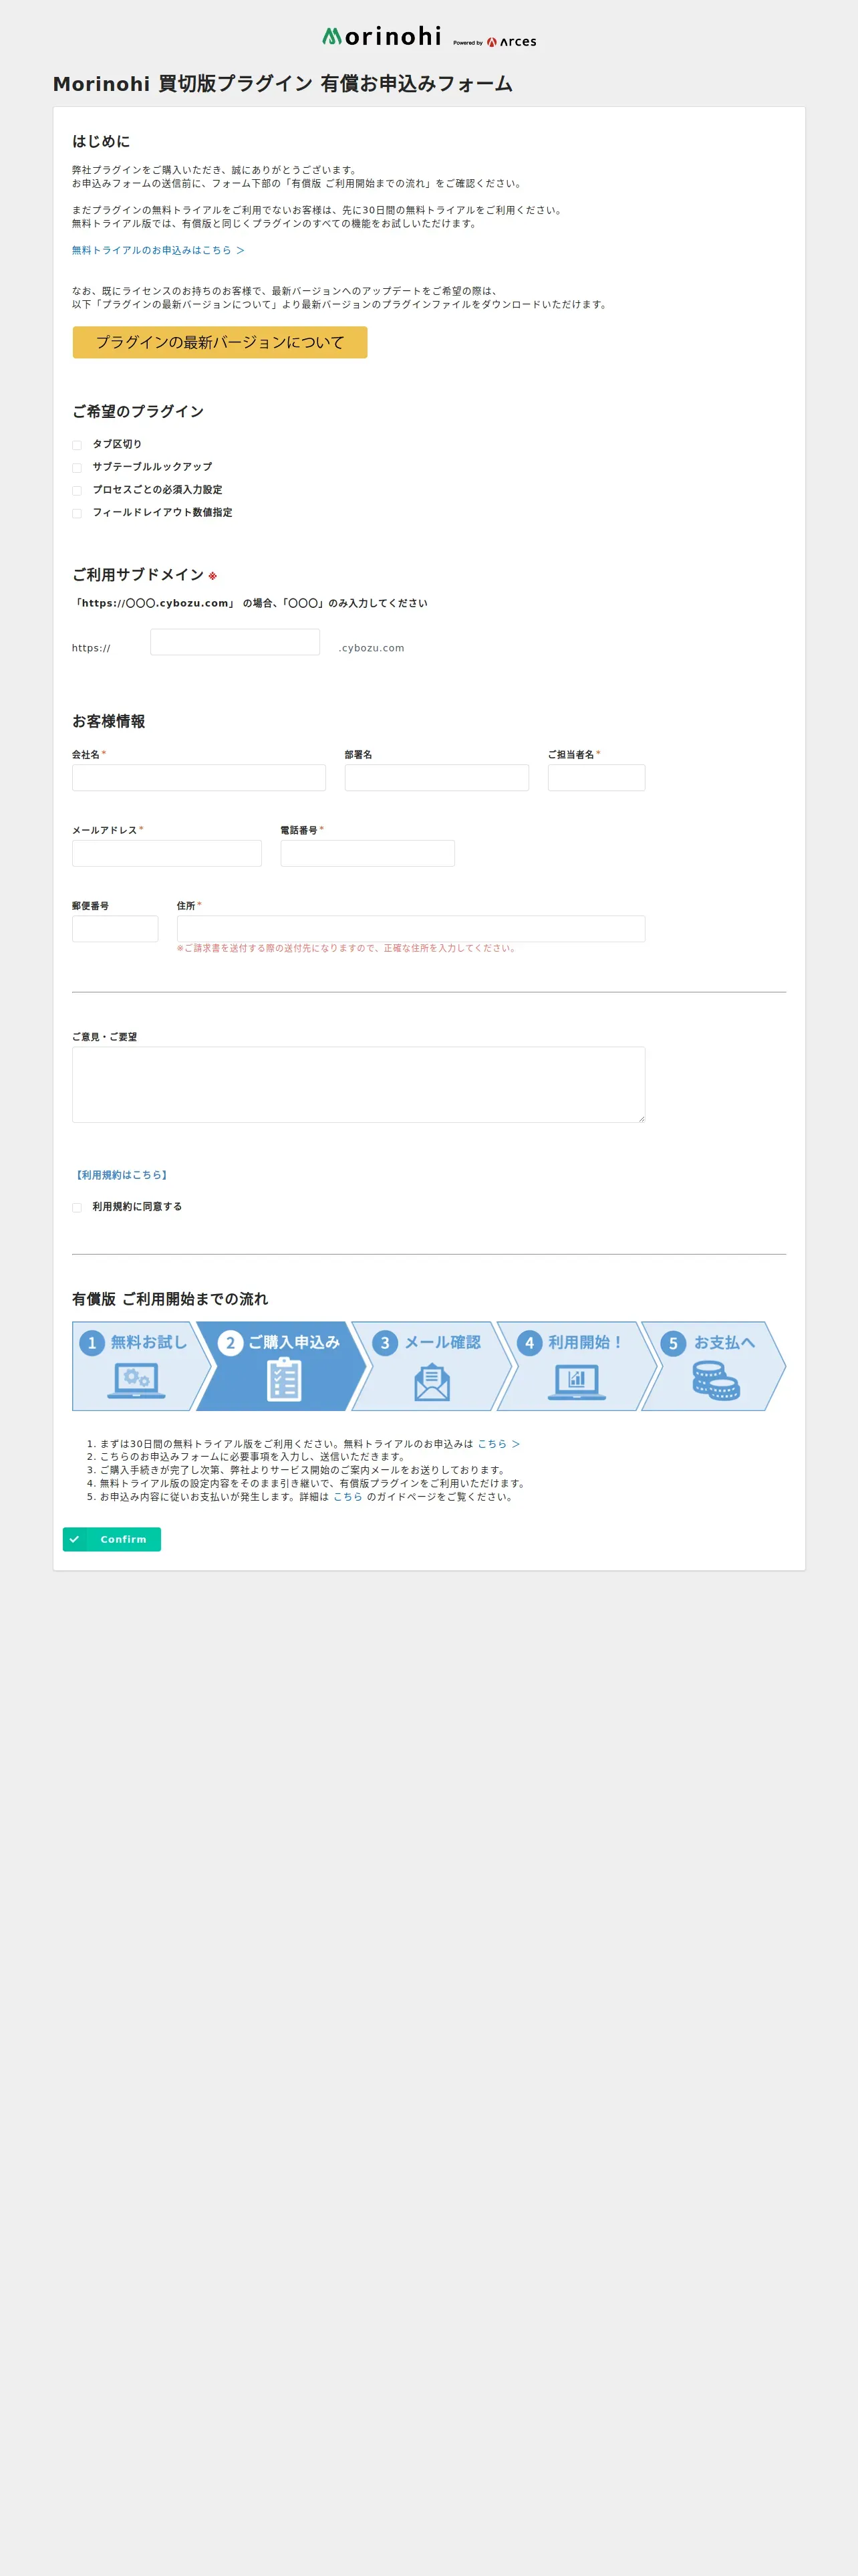Focus the 会社名 input field
This screenshot has height=2576, width=858.
click(198, 778)
